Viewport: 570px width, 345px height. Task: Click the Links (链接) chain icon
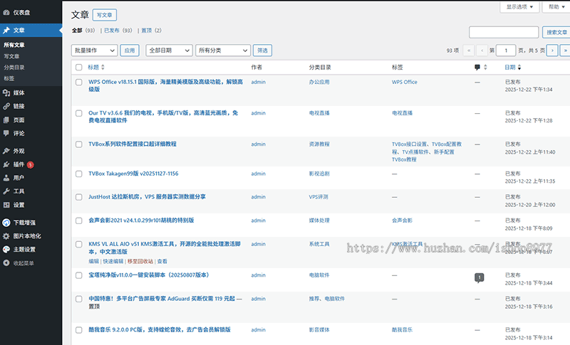[6, 106]
